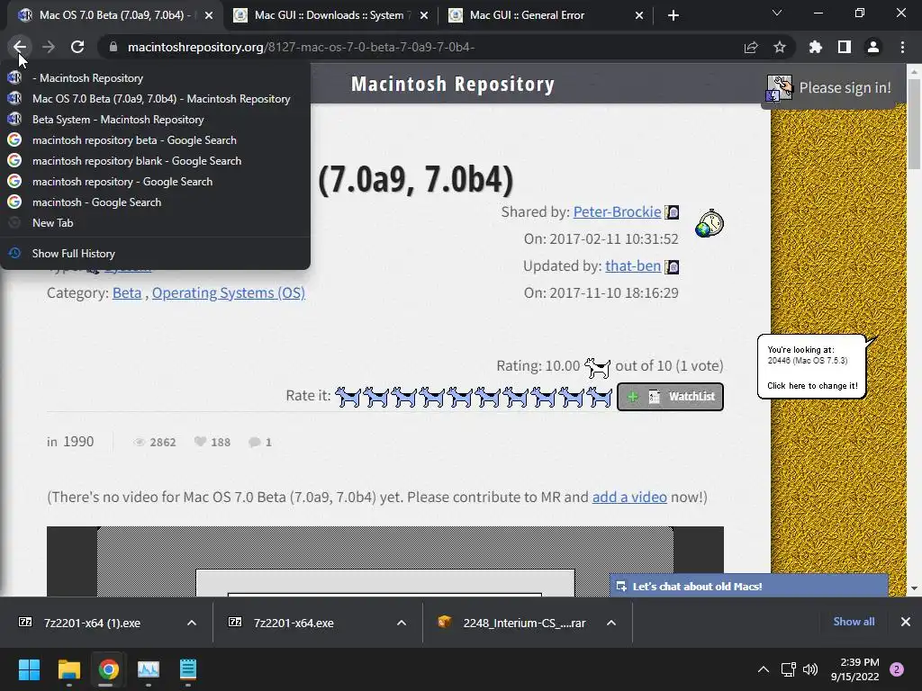Close the downloads bar

pyautogui.click(x=906, y=622)
